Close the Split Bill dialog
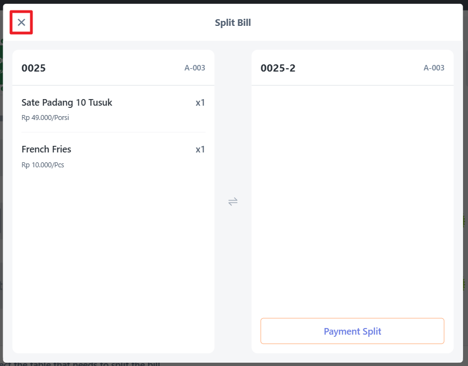Screen dimensions: 468x366 (21, 23)
